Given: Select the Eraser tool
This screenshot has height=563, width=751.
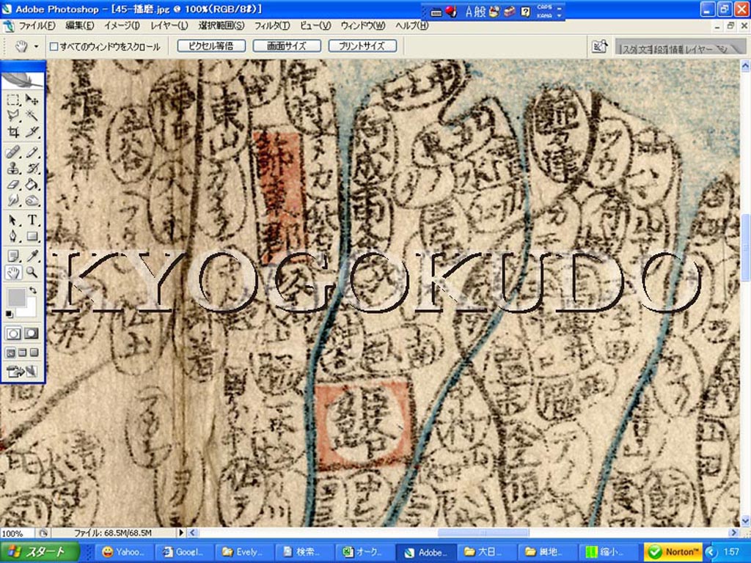Looking at the screenshot, I should [x=13, y=184].
